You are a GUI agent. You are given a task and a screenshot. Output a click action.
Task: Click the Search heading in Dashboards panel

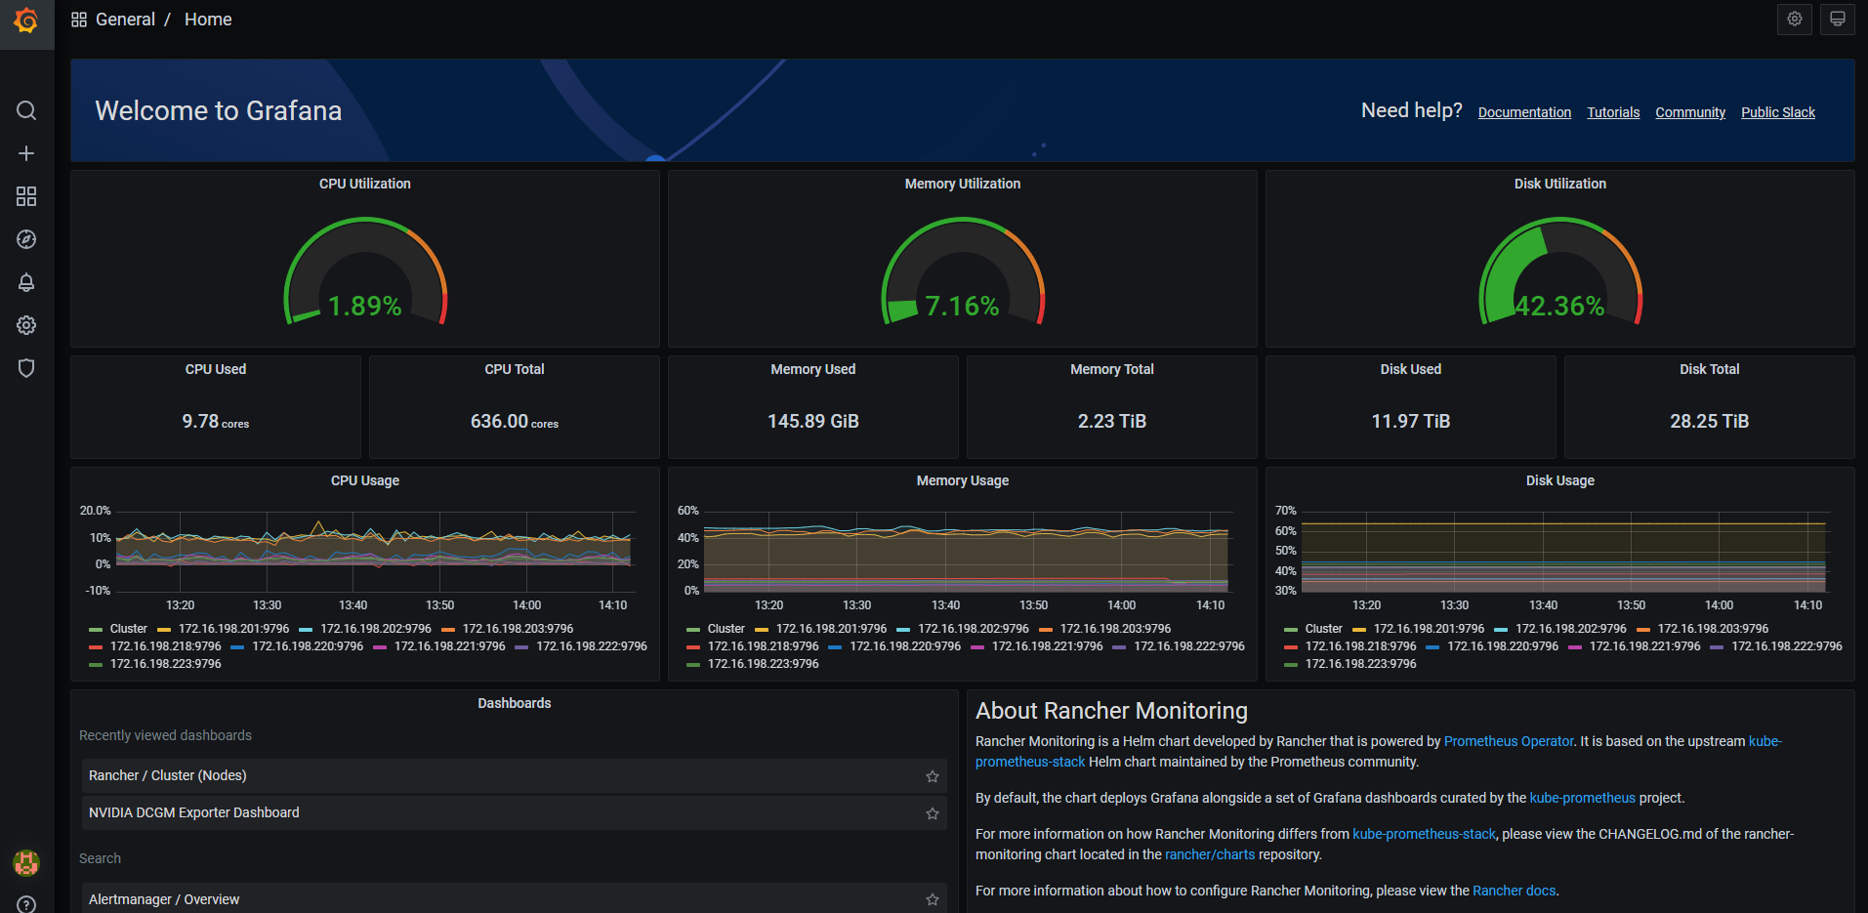coord(100,858)
